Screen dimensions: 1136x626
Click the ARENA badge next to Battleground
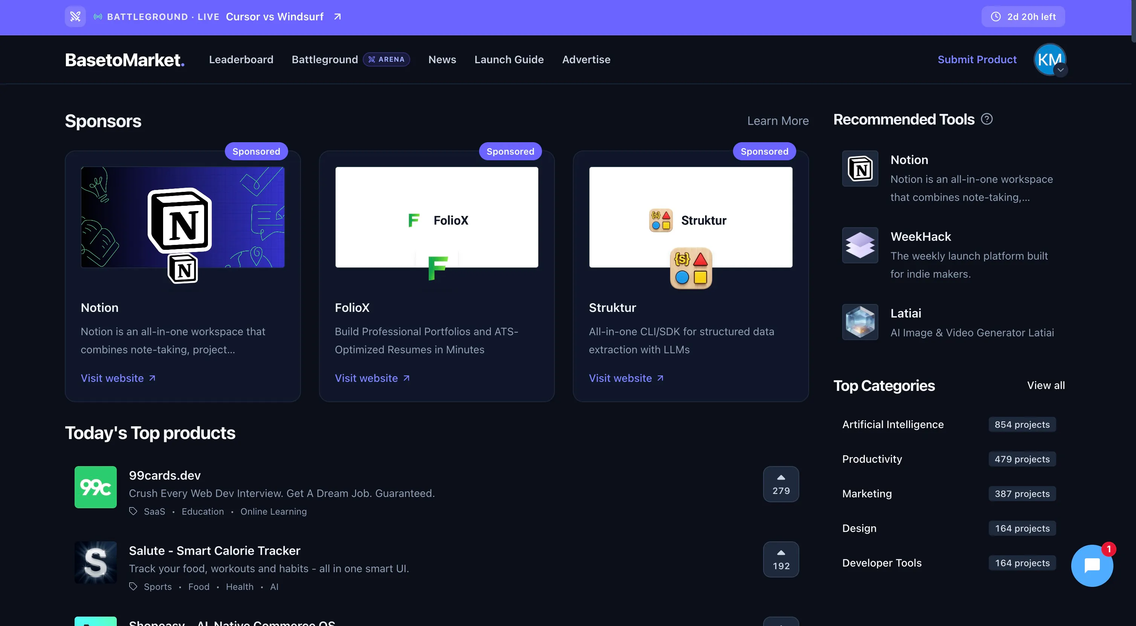386,59
